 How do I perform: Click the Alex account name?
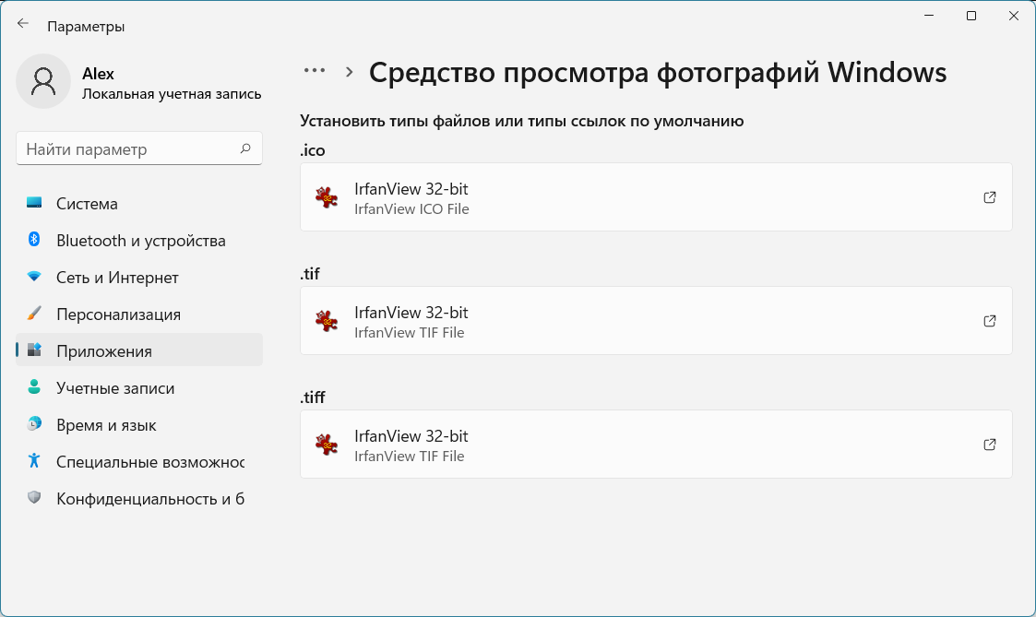(x=98, y=74)
